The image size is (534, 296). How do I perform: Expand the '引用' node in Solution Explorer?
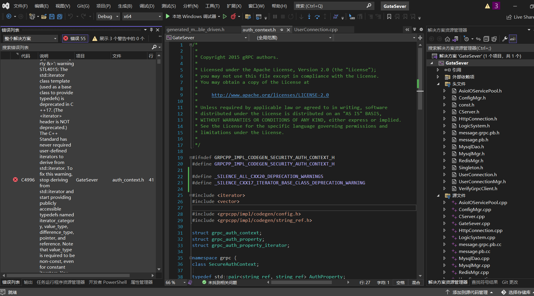click(x=438, y=70)
